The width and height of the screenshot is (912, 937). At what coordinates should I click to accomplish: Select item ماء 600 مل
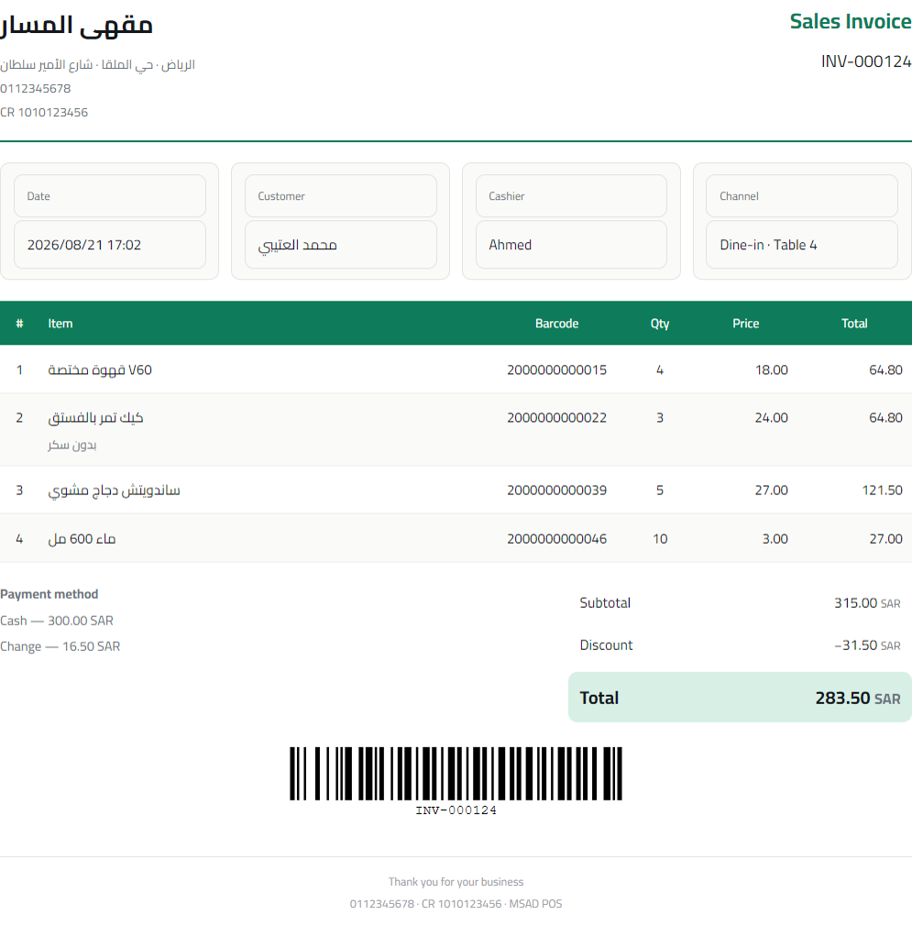click(x=82, y=539)
